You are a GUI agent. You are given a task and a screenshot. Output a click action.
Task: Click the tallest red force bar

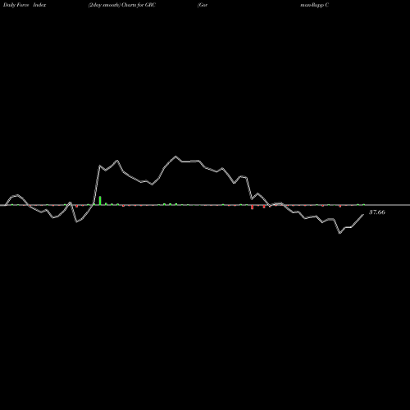[252, 207]
